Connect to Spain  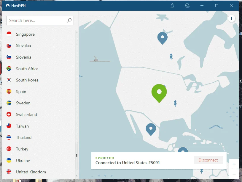tap(21, 92)
